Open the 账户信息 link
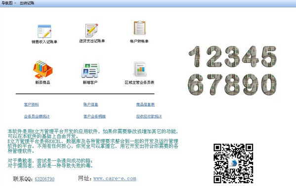 (90, 104)
